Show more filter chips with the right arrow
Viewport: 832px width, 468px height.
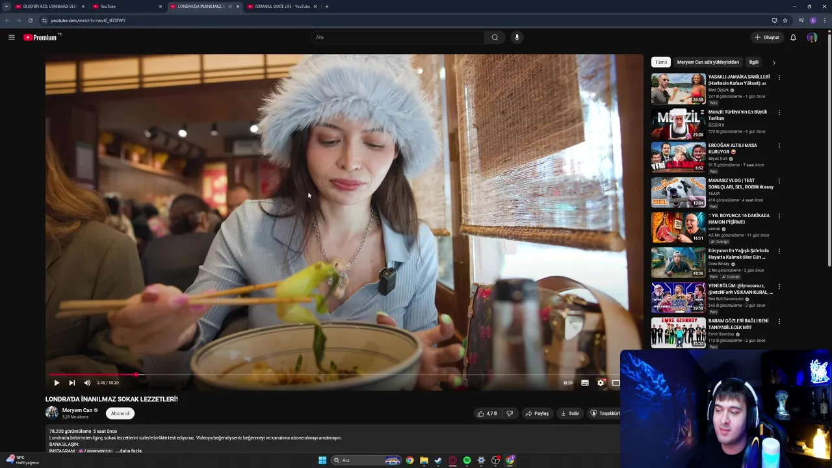tap(773, 62)
